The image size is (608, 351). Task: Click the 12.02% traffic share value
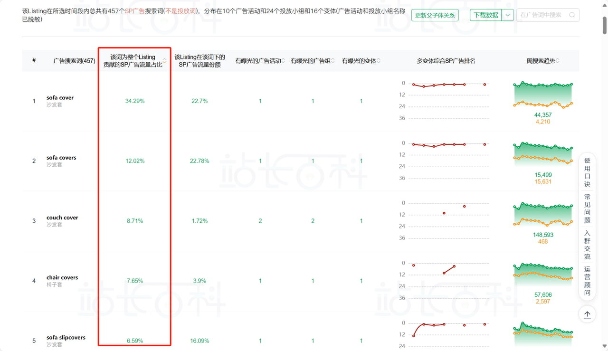point(135,161)
